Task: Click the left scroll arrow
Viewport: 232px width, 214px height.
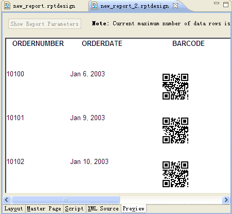Action: coord(7,200)
